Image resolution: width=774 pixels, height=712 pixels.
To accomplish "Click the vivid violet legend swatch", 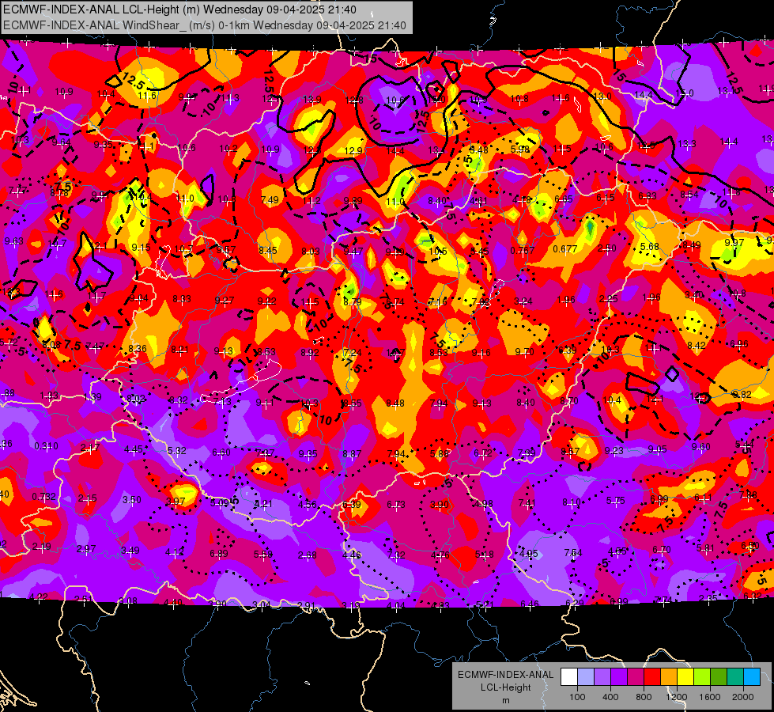I will point(619,677).
